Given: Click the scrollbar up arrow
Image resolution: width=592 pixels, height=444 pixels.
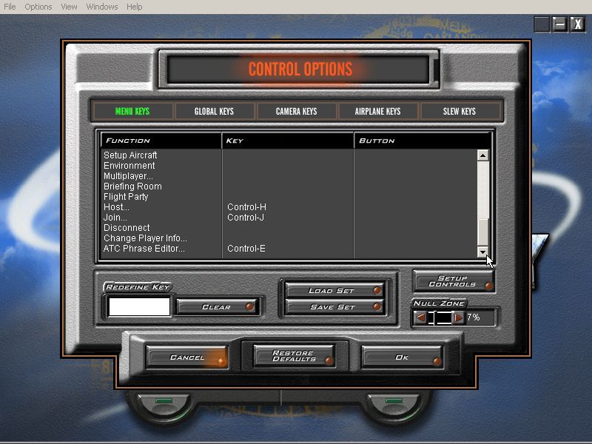Looking at the screenshot, I should pyautogui.click(x=483, y=155).
